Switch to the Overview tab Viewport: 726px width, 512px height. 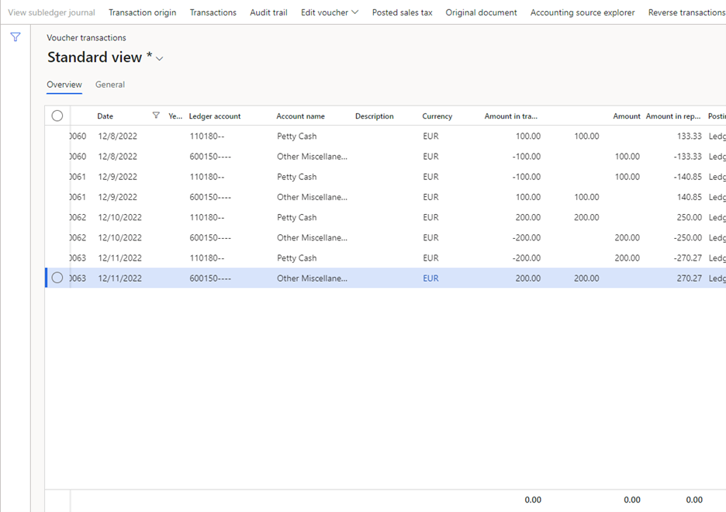[x=64, y=85]
